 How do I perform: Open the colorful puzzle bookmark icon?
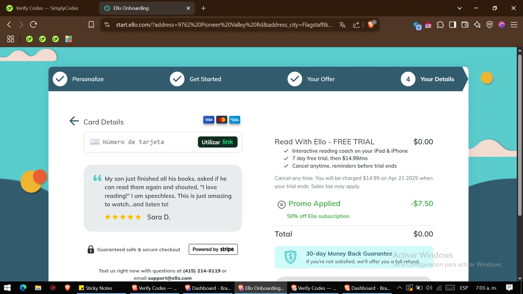[x=69, y=39]
